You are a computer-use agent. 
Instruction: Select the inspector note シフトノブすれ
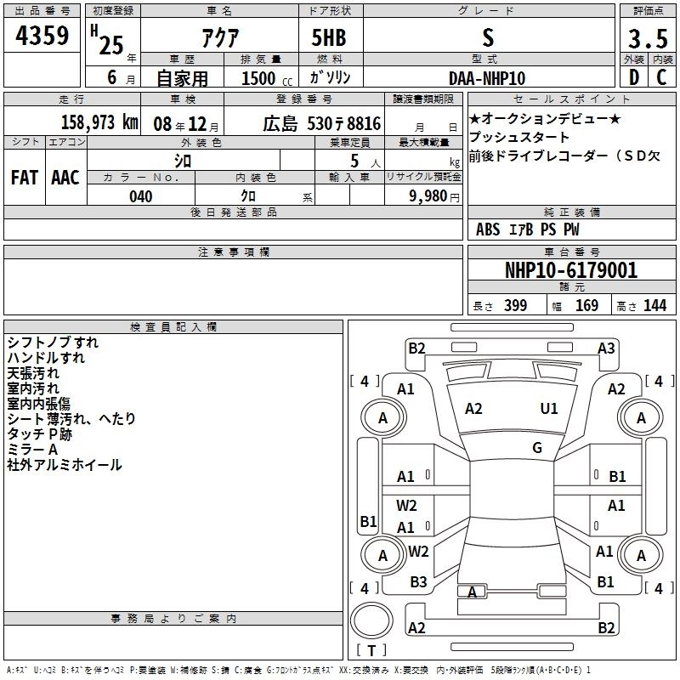pyautogui.click(x=53, y=343)
